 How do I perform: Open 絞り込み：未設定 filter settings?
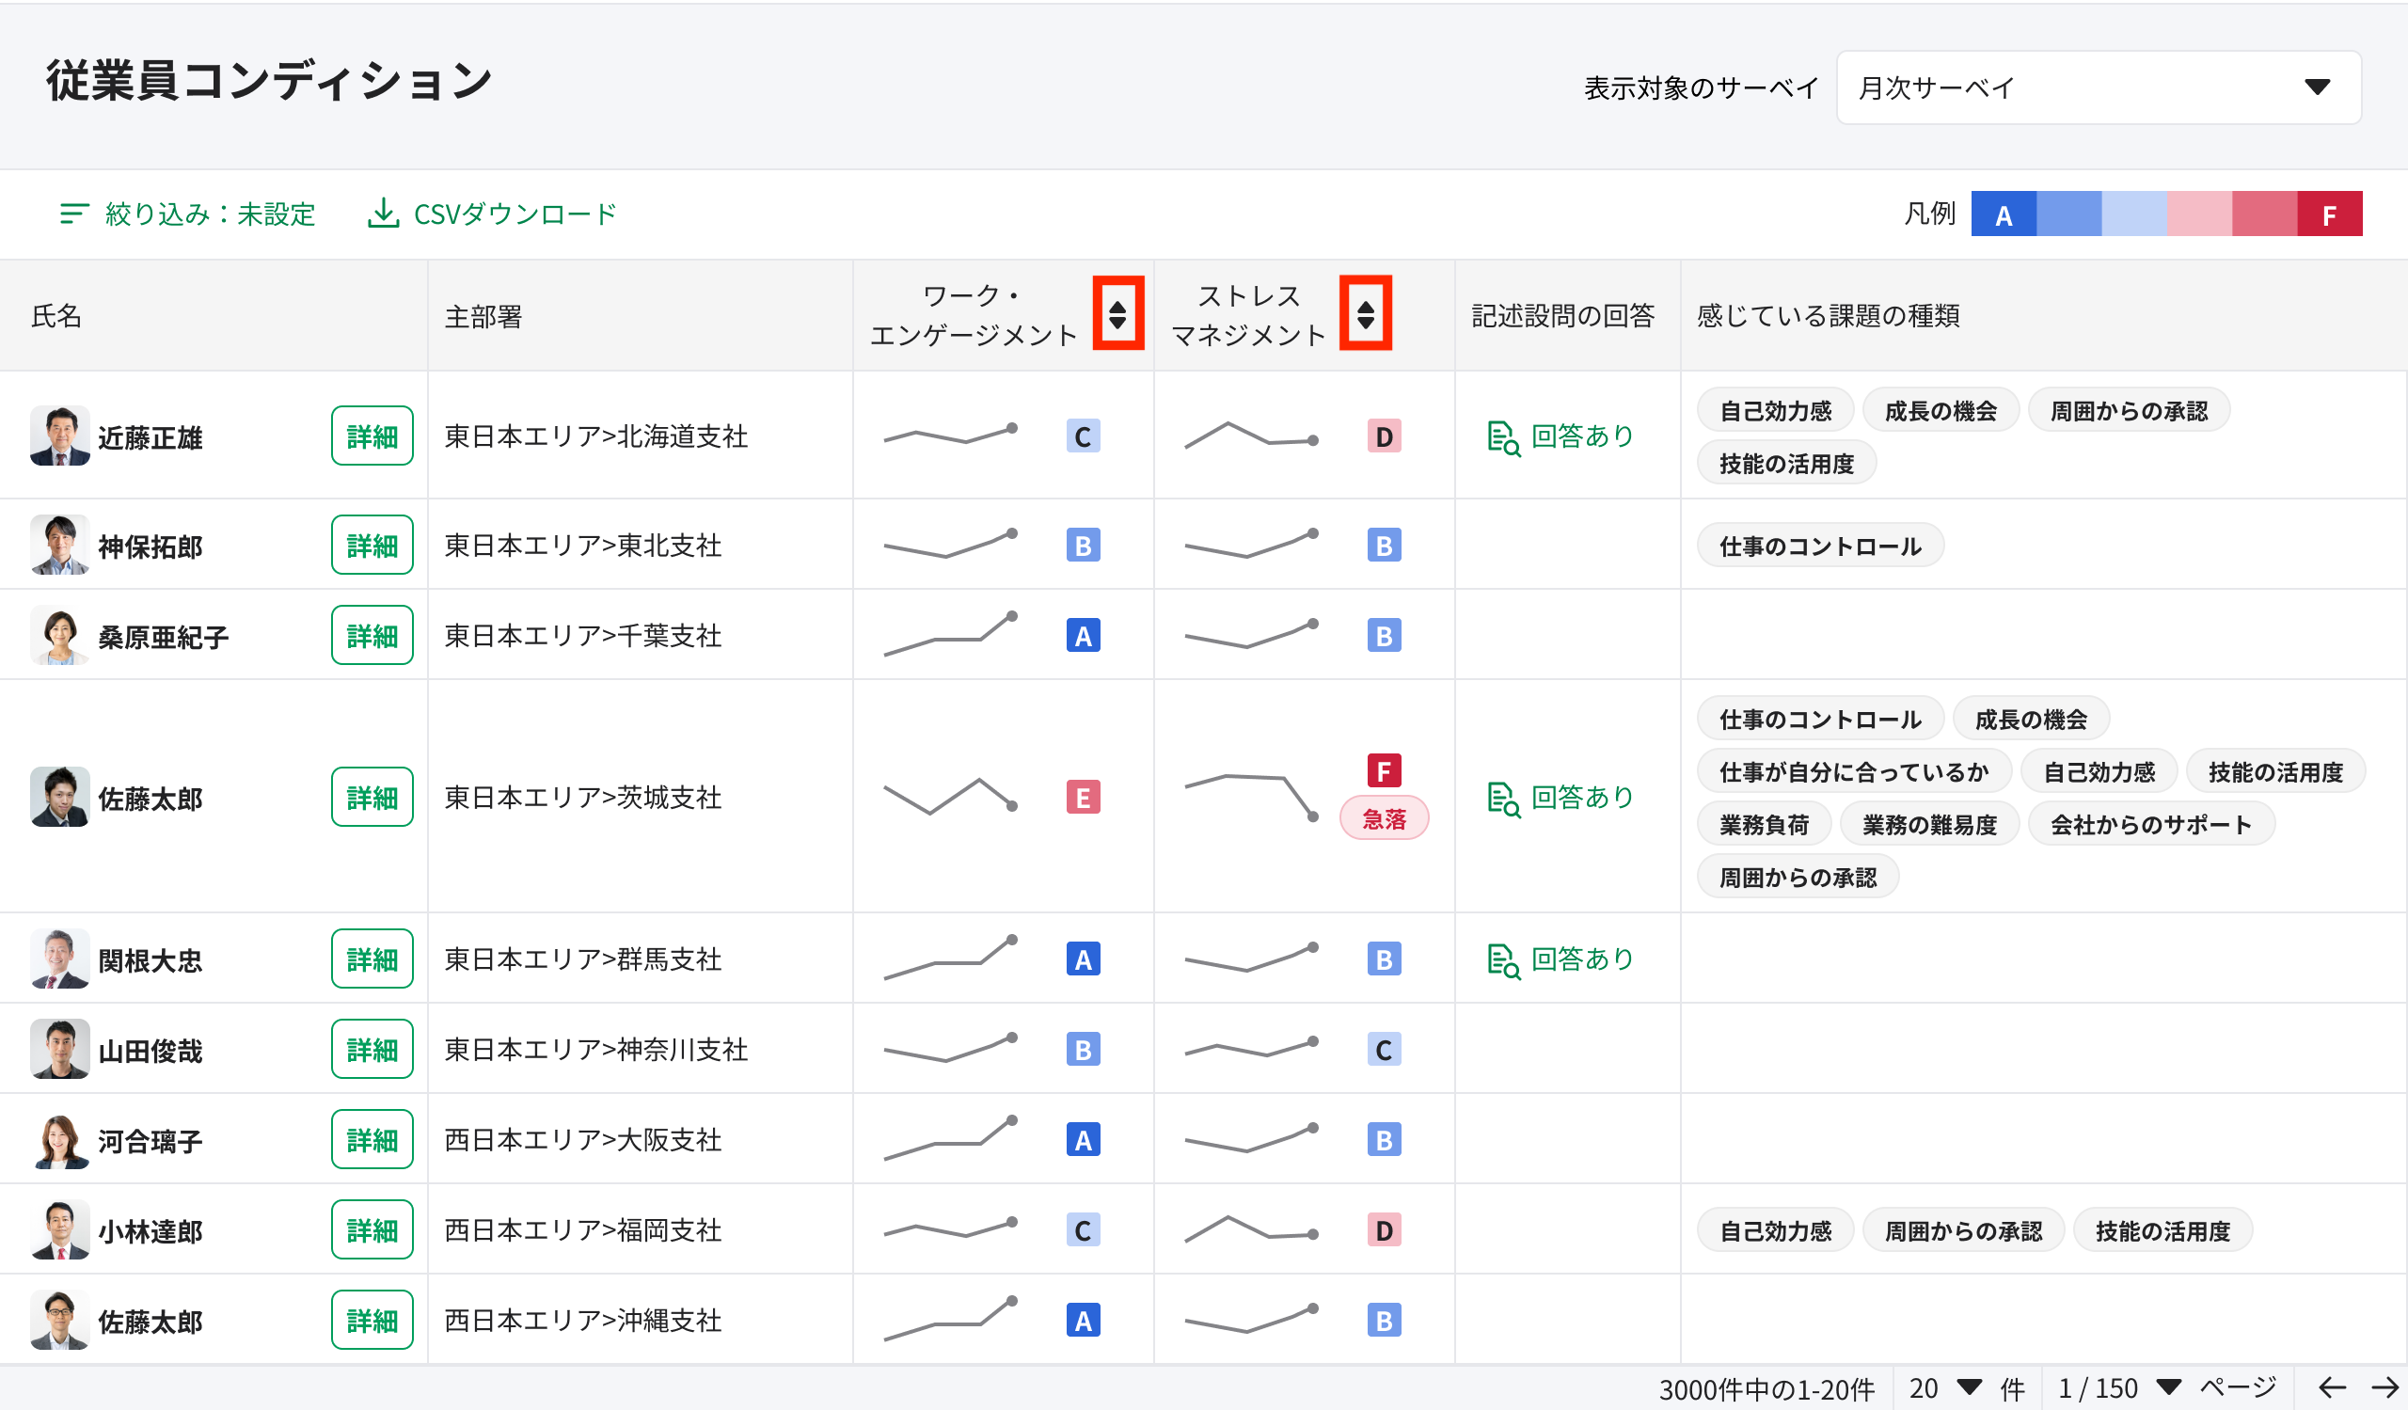tap(187, 214)
